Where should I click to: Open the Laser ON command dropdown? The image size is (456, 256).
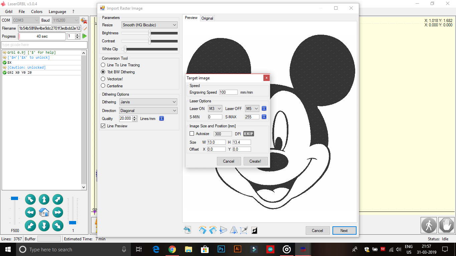pyautogui.click(x=215, y=108)
